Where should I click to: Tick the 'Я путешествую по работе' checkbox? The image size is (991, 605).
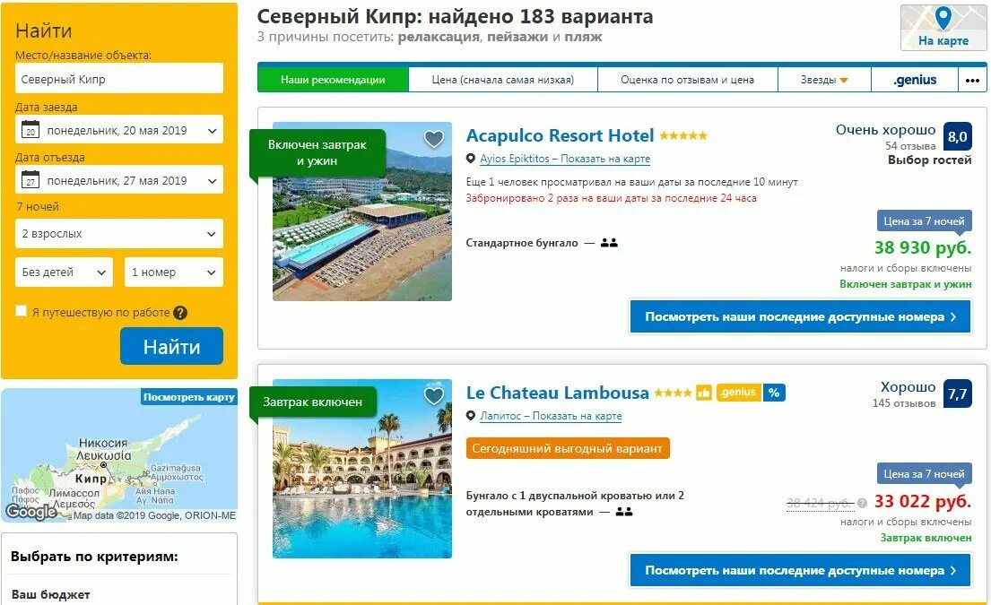pos(21,311)
